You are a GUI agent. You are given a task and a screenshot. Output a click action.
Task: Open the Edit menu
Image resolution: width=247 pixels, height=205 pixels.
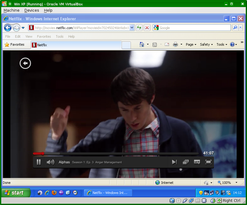coord(18,36)
